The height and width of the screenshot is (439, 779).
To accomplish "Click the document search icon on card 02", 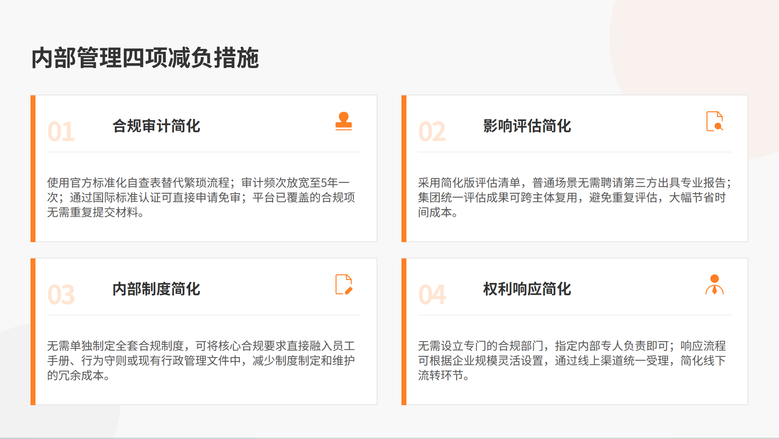I will click(x=715, y=121).
